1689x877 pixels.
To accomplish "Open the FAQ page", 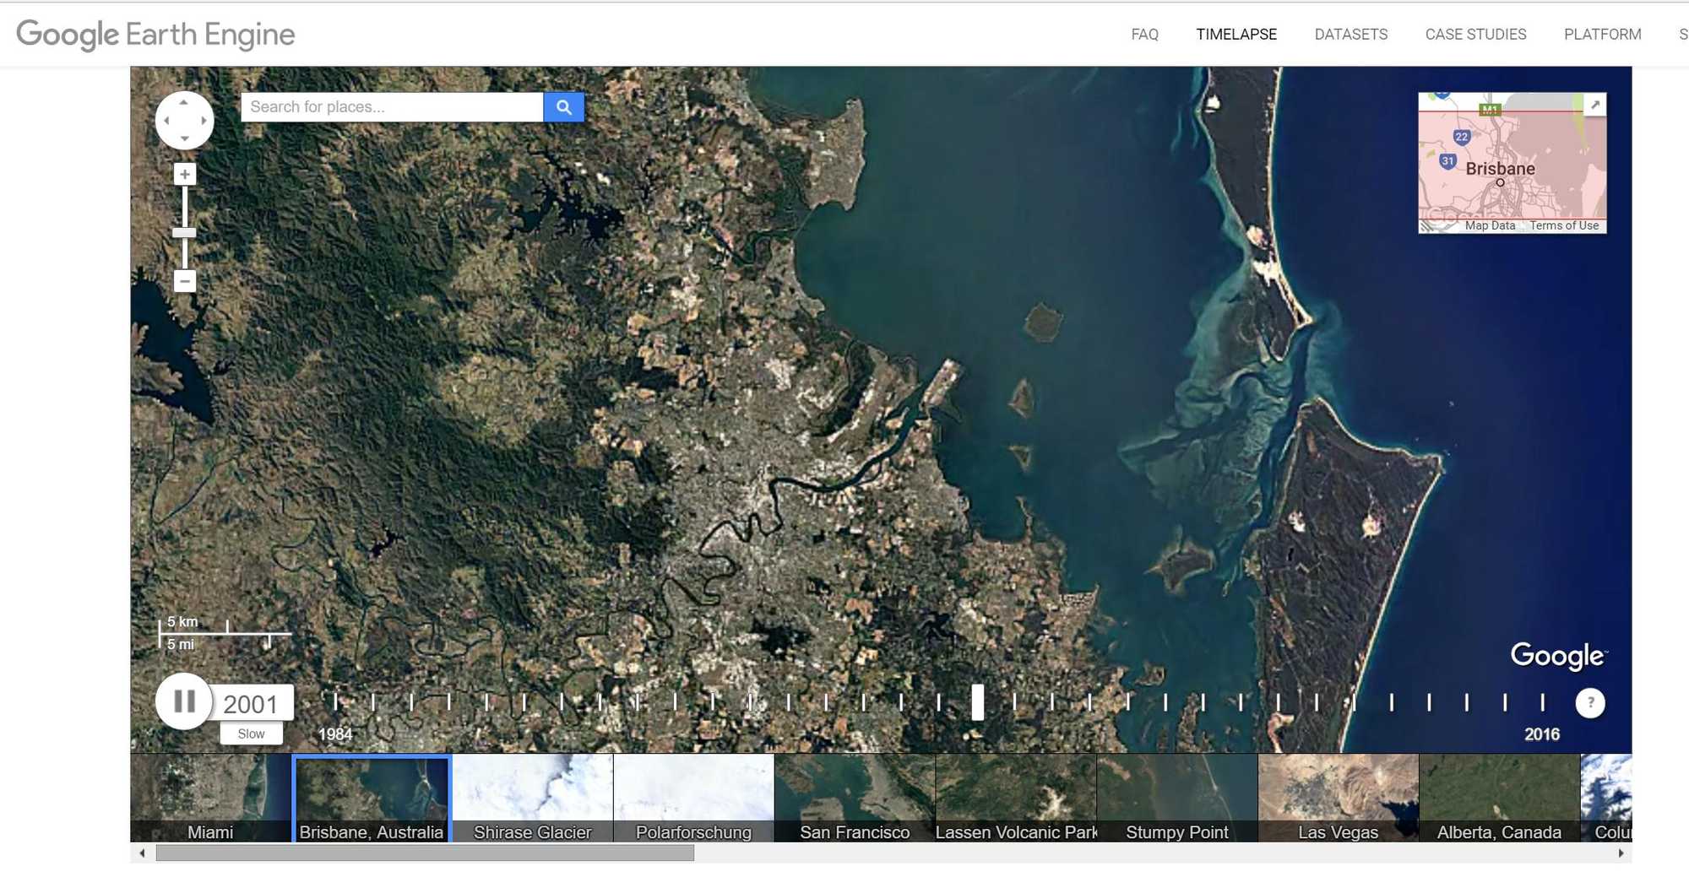I will click(1144, 35).
